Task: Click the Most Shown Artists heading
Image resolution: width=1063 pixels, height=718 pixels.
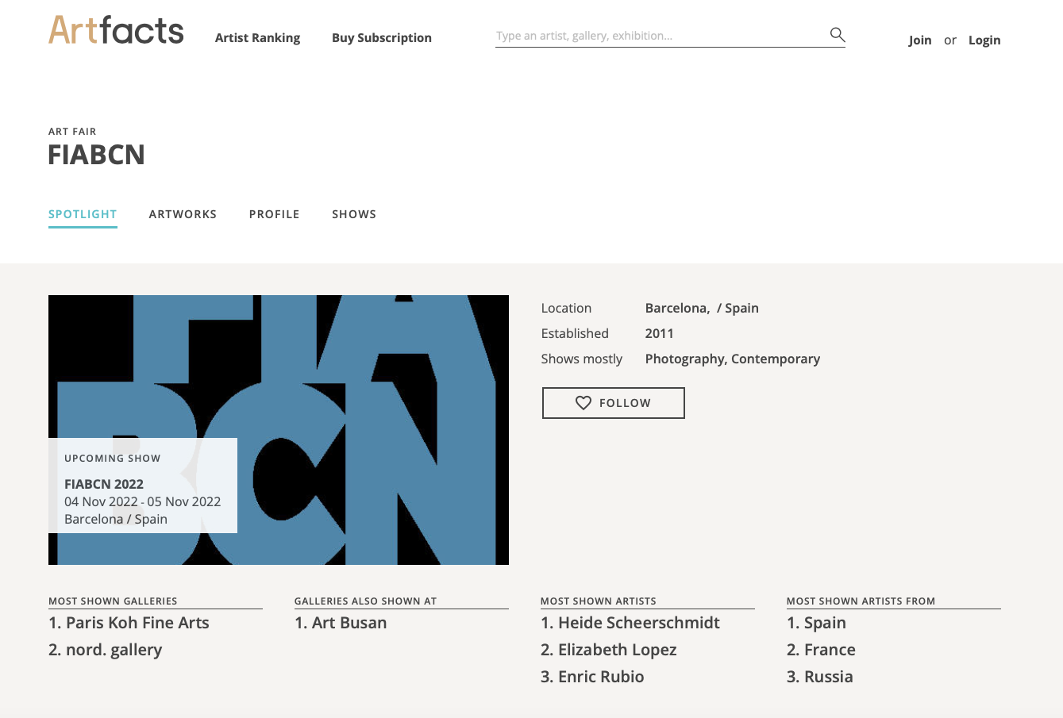Action: click(599, 601)
